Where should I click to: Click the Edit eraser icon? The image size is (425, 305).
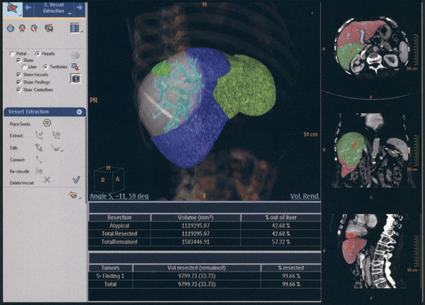tap(39, 148)
